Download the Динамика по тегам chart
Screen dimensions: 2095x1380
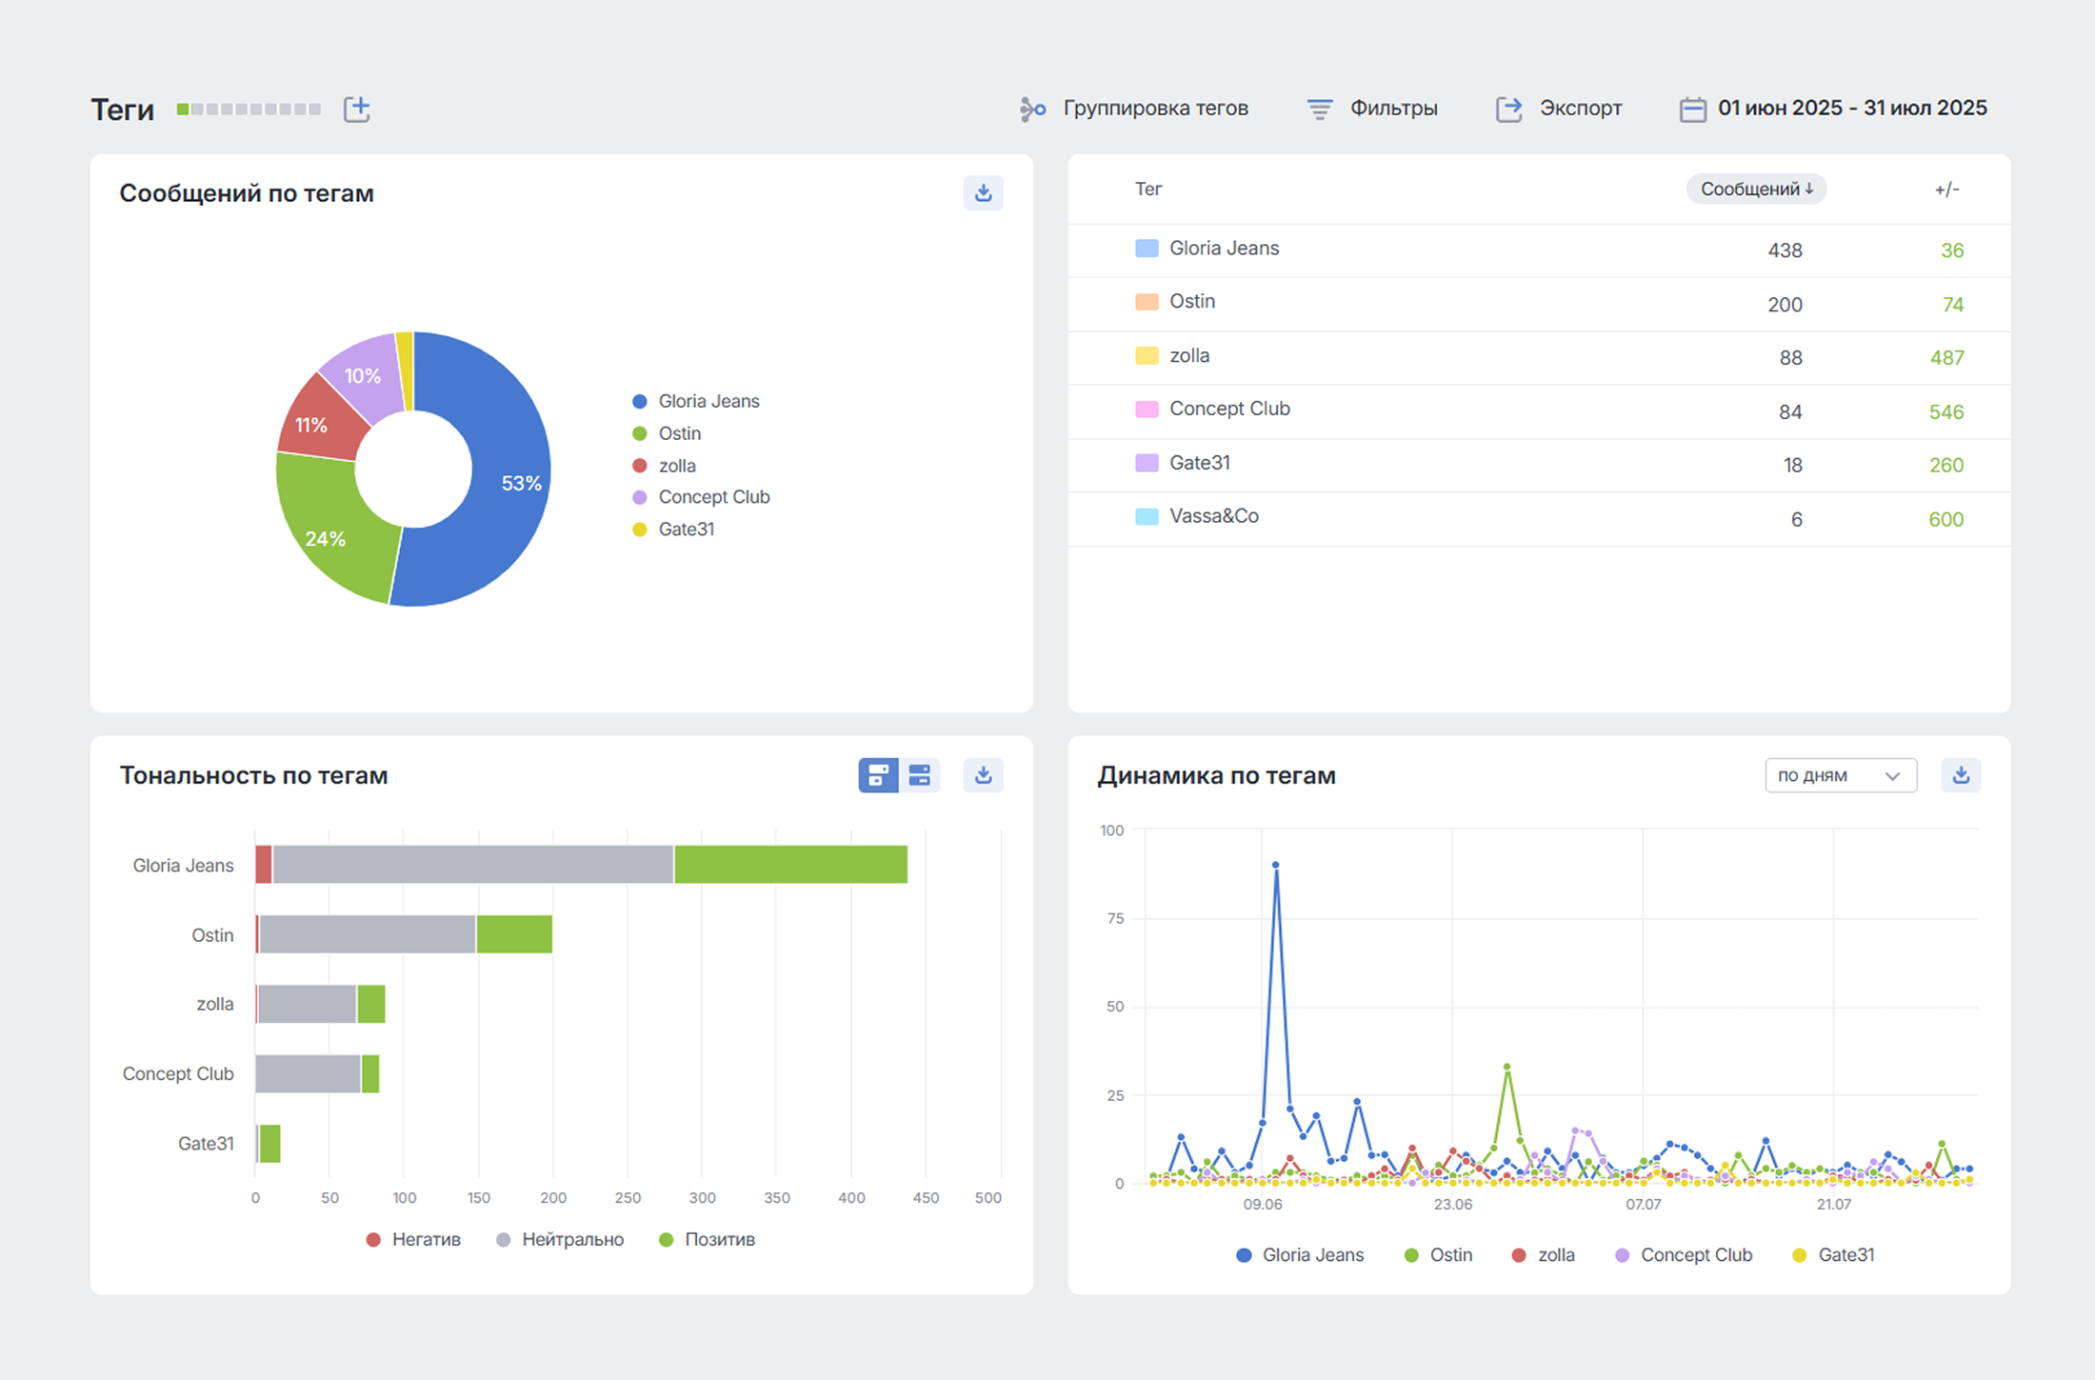(x=1961, y=775)
